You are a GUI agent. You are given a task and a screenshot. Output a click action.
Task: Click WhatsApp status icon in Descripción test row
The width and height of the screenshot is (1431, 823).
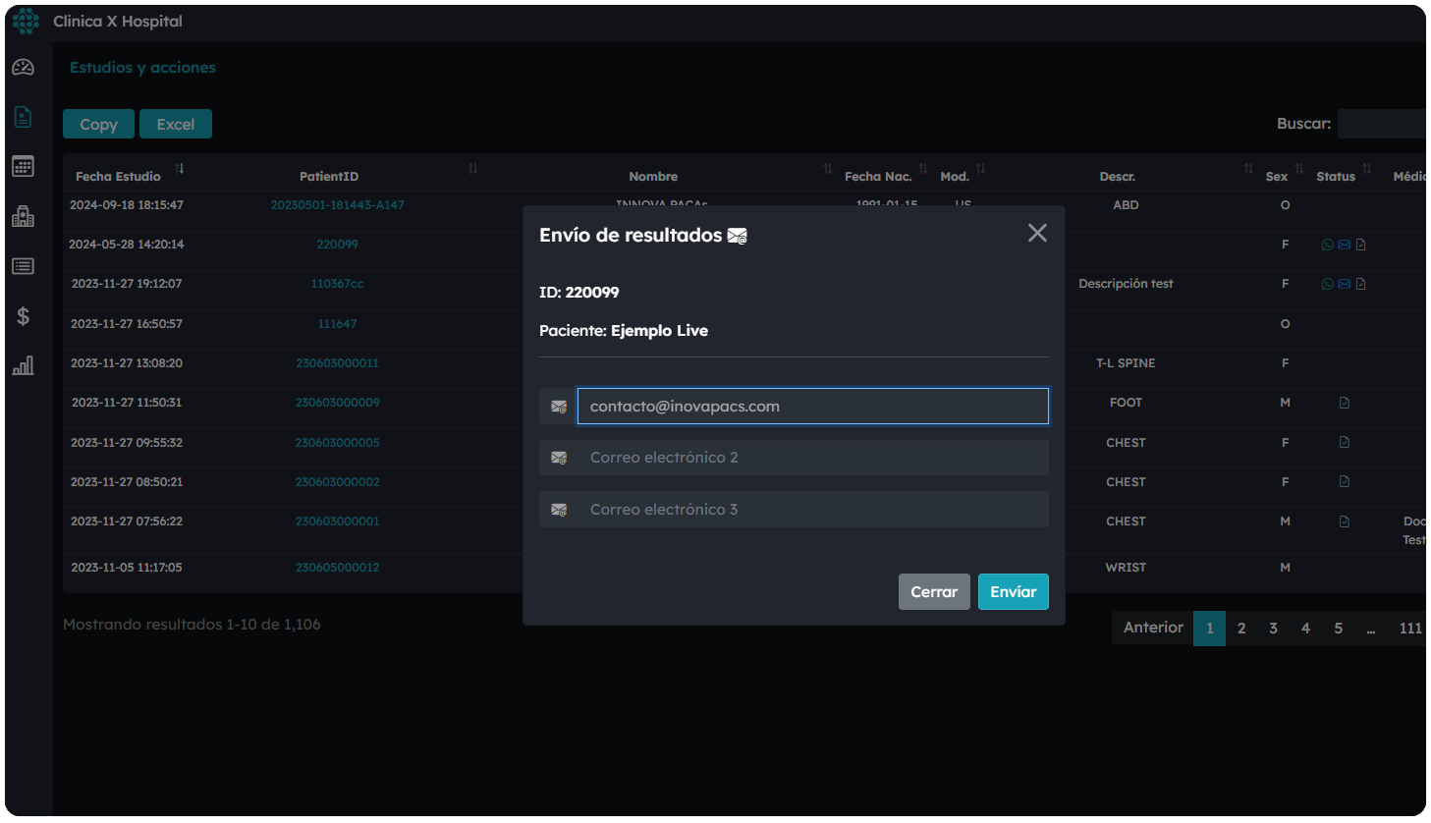(x=1328, y=284)
